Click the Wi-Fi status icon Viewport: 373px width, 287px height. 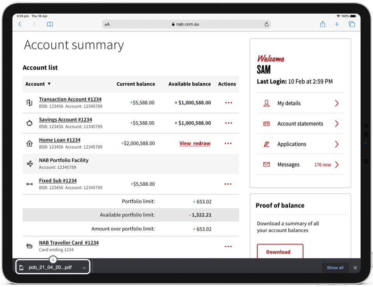[338, 16]
